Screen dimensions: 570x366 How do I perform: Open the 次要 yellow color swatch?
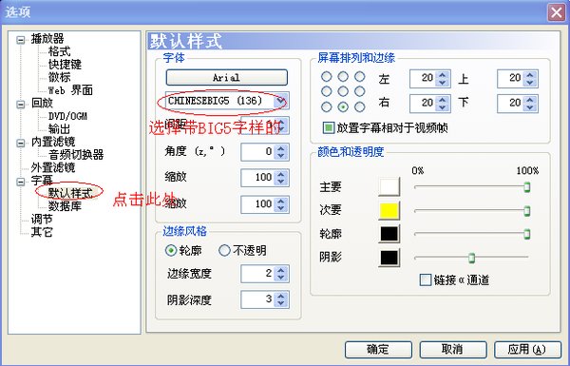(x=389, y=211)
